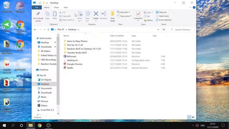Image resolution: width=229 pixels, height=129 pixels.
Task: Open the Help question mark icon
Action: (194, 8)
